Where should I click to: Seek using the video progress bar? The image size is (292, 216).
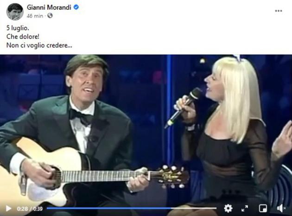click(x=132, y=209)
